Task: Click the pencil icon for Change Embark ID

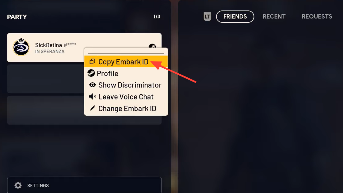Action: [93, 108]
